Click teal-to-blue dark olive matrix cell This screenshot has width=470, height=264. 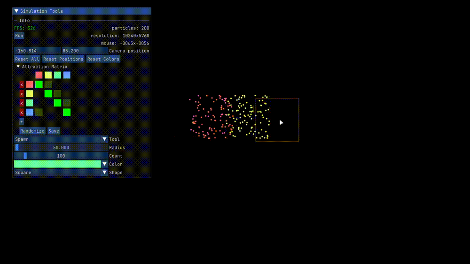(67, 103)
